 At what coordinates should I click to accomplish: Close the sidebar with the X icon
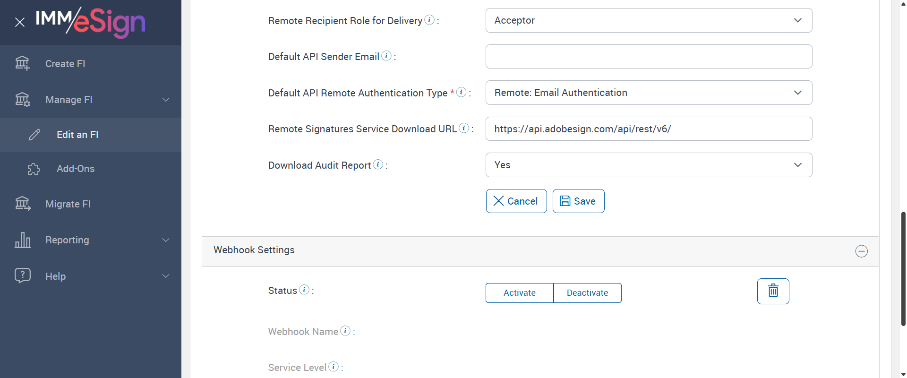(20, 22)
